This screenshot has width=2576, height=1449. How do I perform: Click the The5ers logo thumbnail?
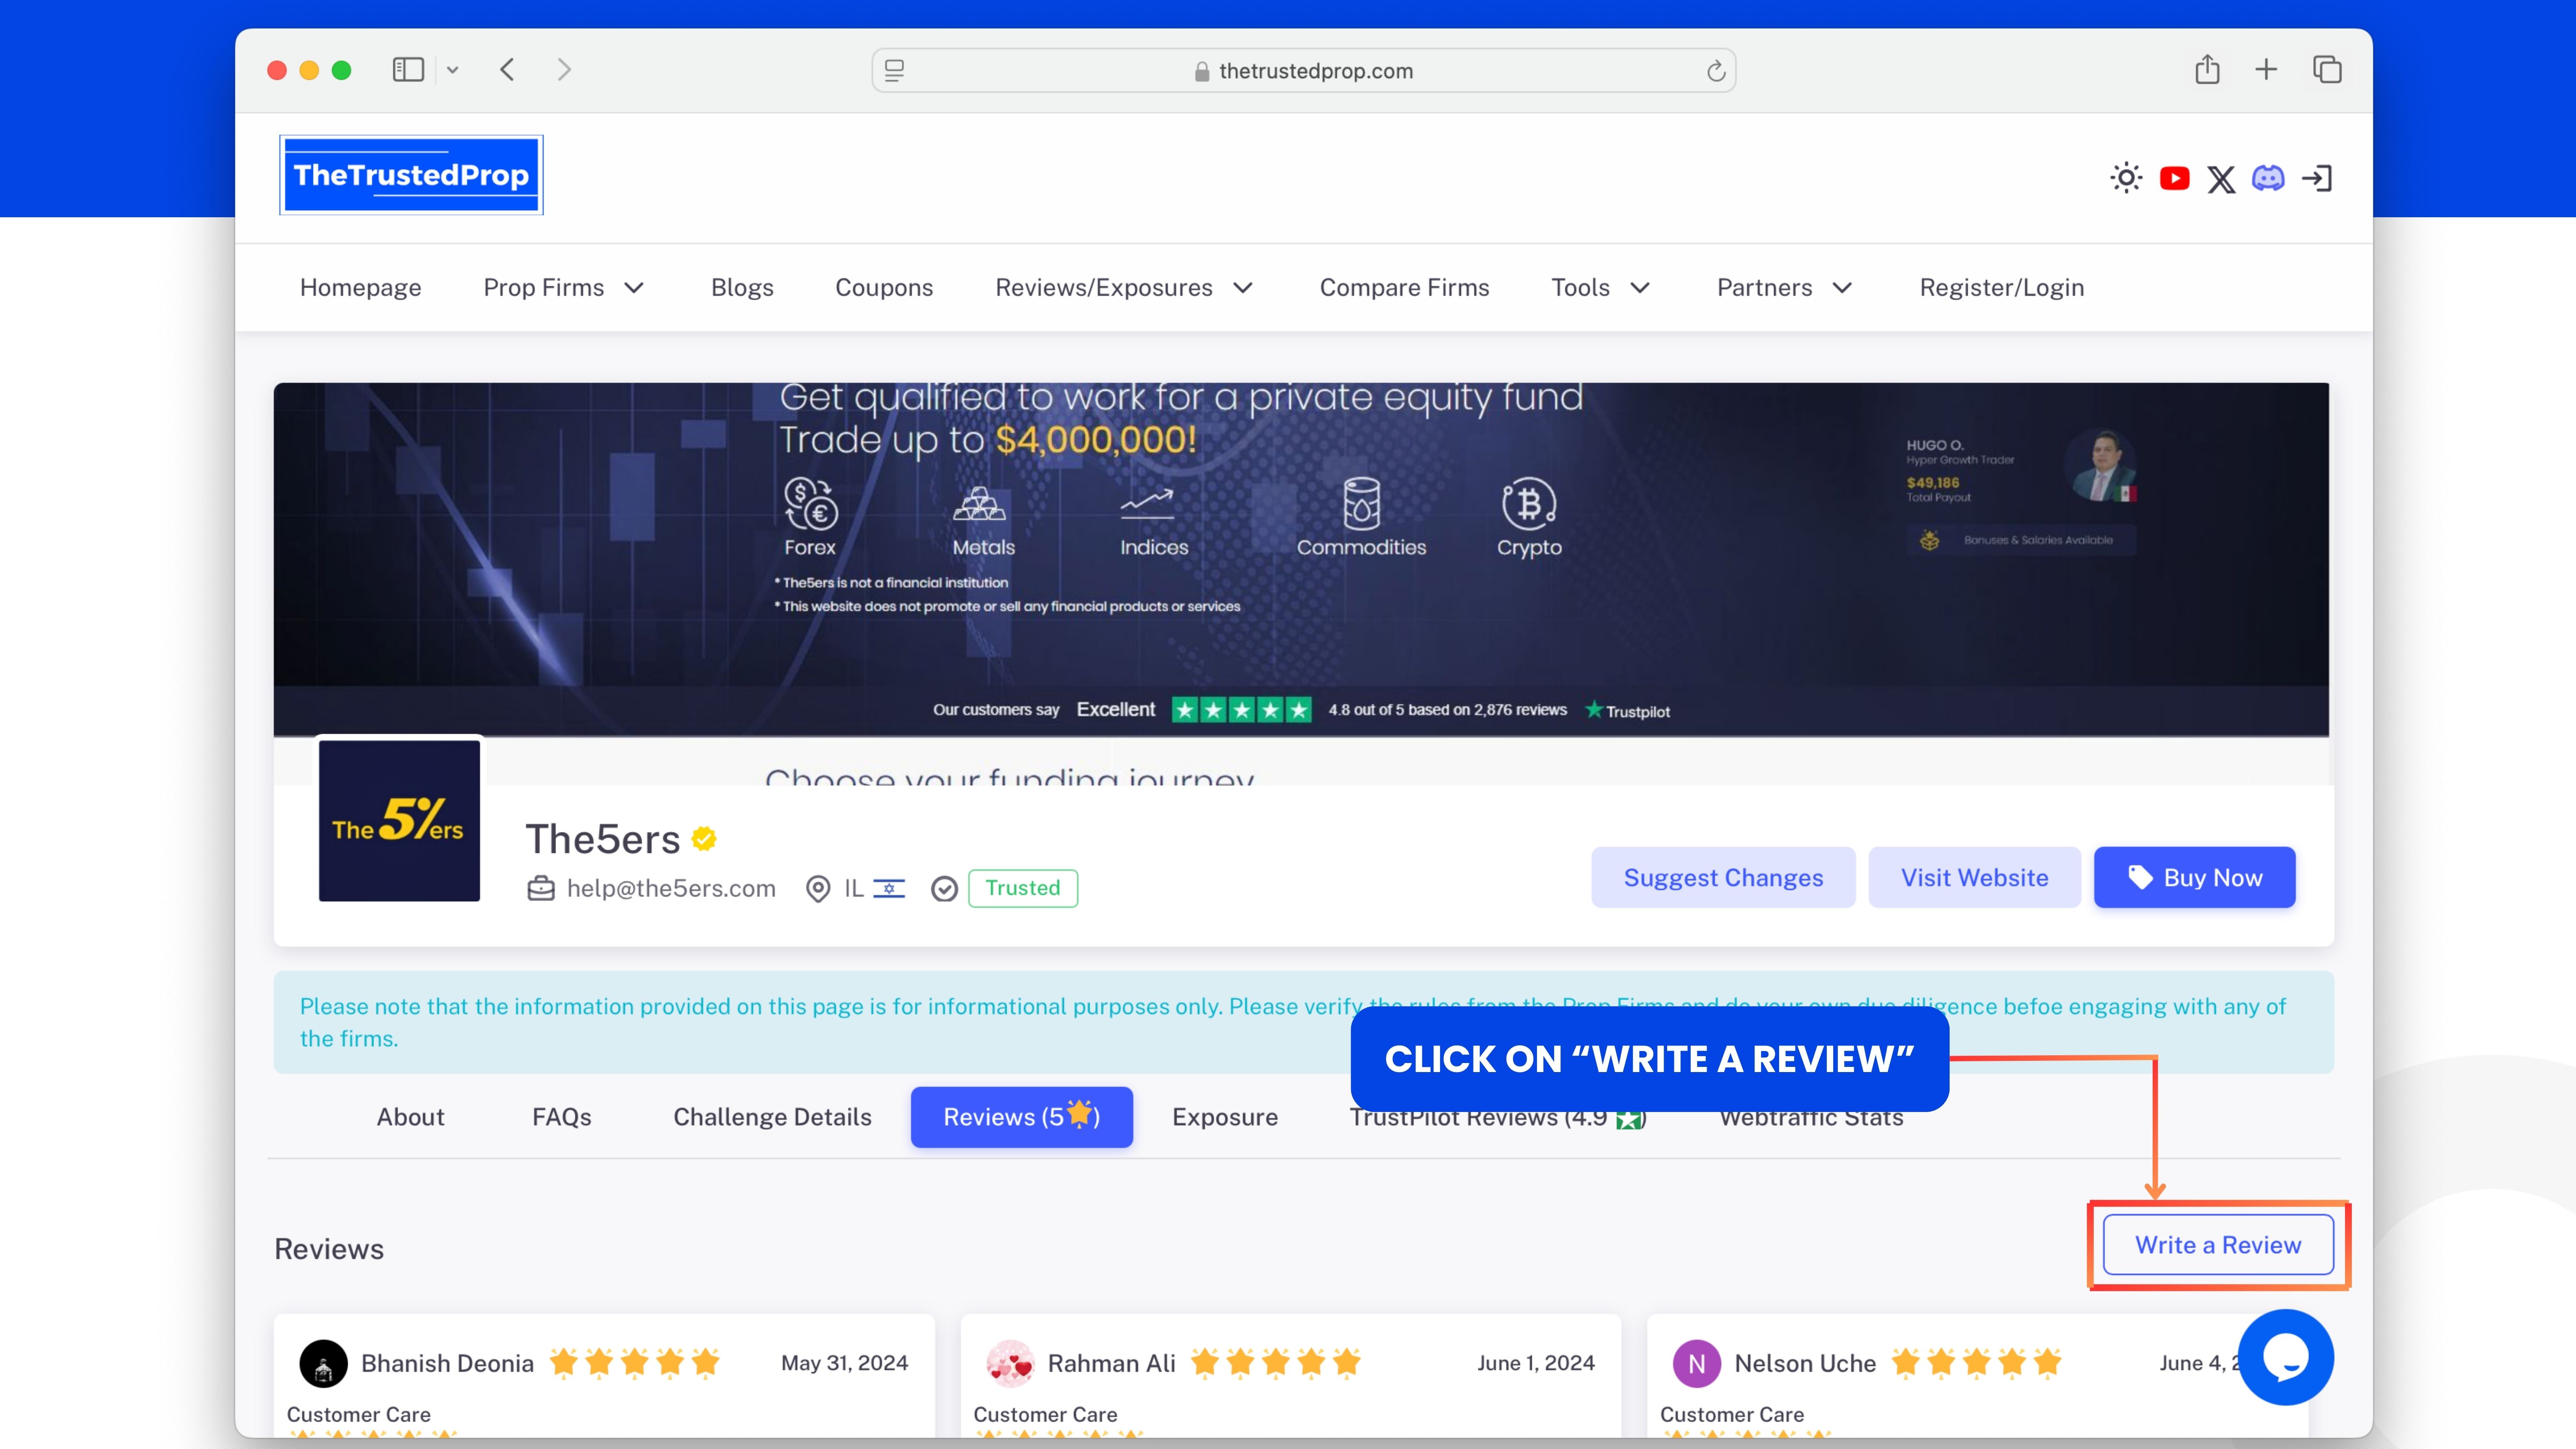[x=399, y=820]
